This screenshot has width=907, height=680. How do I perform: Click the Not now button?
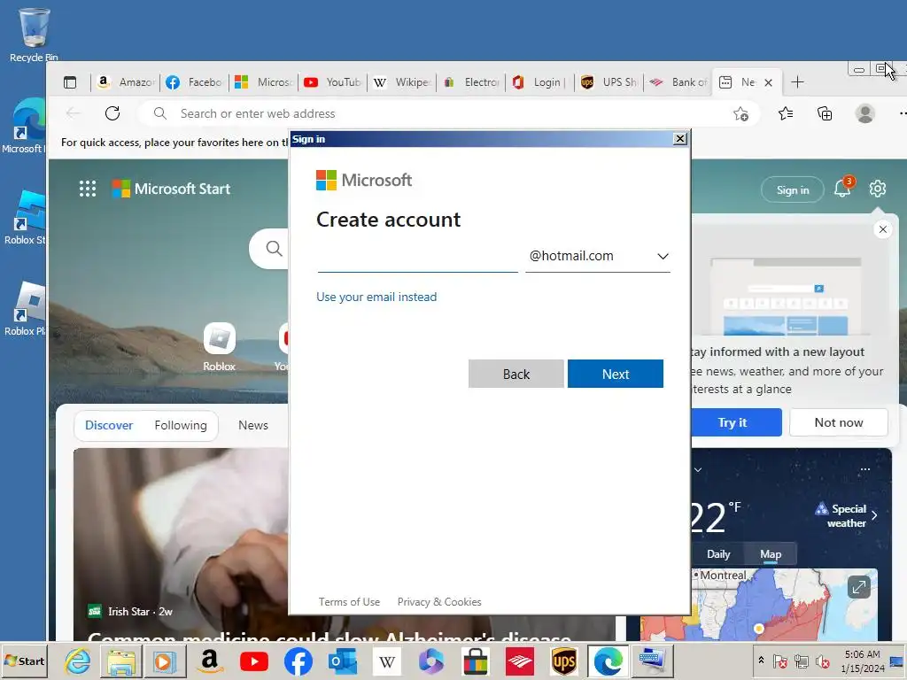point(839,422)
